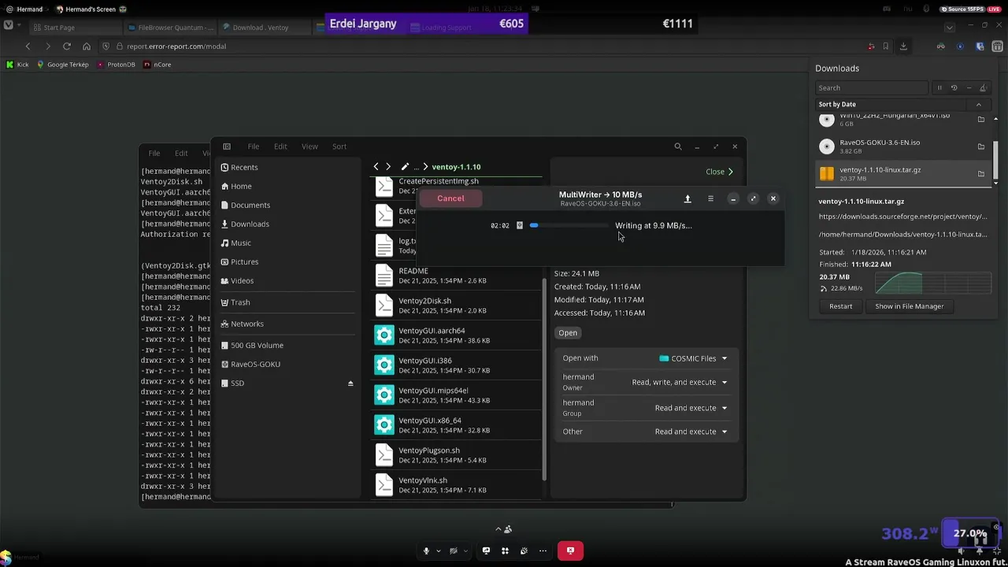This screenshot has width=1008, height=567.
Task: Select the VentoyVlnk.sh file
Action: [x=457, y=485]
